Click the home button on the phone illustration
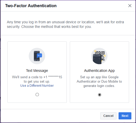 36,60
